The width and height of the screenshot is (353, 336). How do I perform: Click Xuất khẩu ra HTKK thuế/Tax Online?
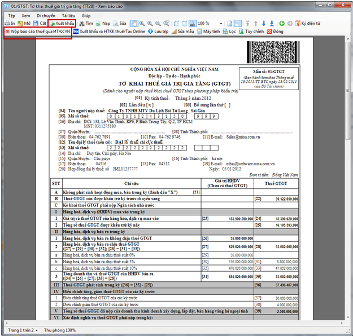click(x=110, y=32)
